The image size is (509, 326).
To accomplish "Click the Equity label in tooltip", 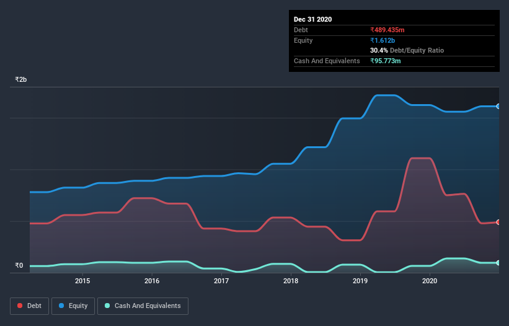I will (x=303, y=40).
